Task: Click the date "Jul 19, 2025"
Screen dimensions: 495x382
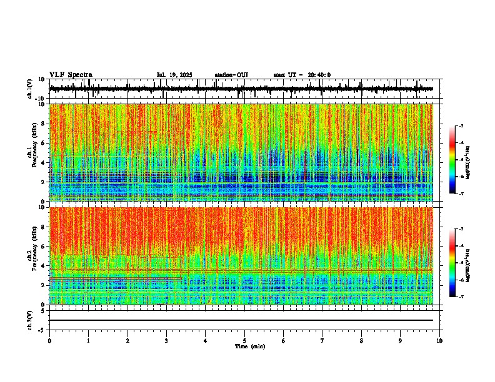Action: 174,75
